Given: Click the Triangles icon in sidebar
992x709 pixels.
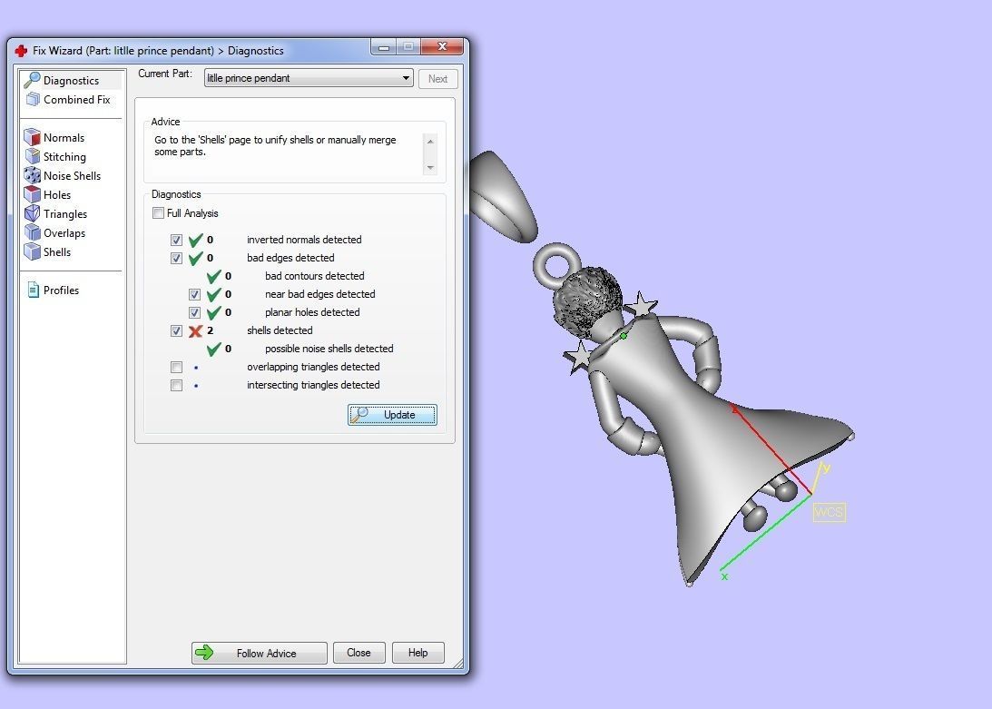Looking at the screenshot, I should [x=33, y=213].
